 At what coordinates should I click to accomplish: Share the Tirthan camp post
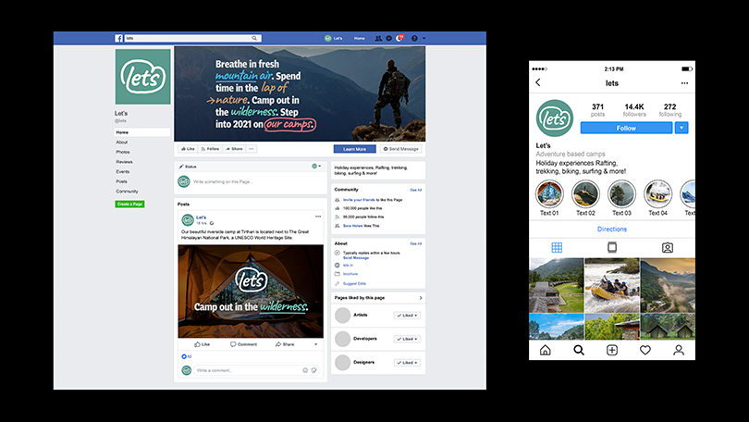pyautogui.click(x=285, y=344)
